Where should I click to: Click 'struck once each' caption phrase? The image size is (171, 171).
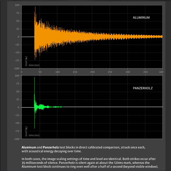133,147
